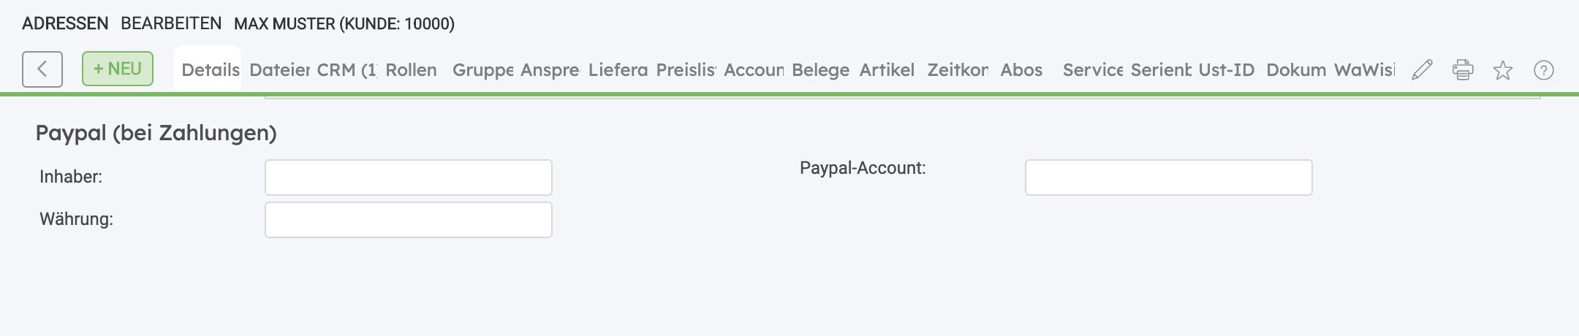Go to the Belege tab
Viewport: 1579px width, 336px height.
820,70
